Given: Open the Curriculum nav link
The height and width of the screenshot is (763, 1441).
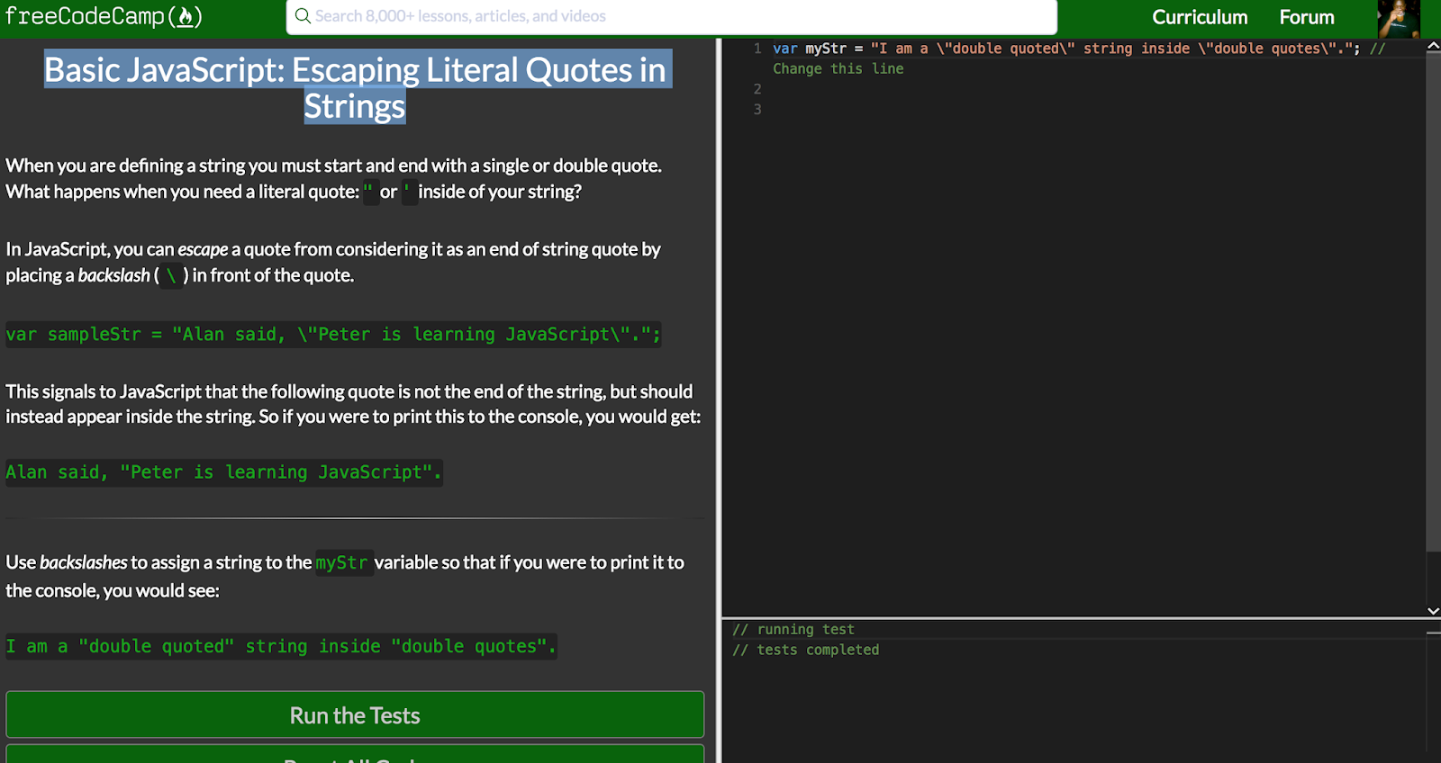Looking at the screenshot, I should pos(1200,17).
